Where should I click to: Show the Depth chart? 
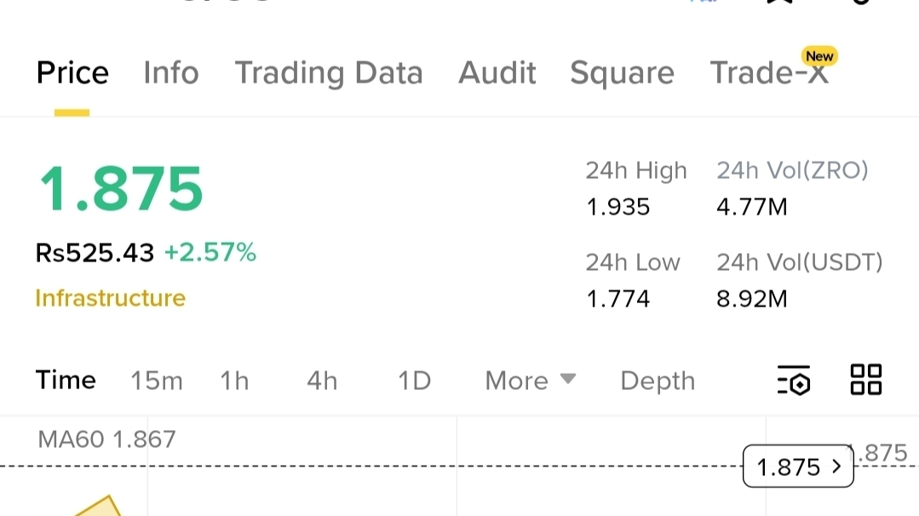[658, 381]
